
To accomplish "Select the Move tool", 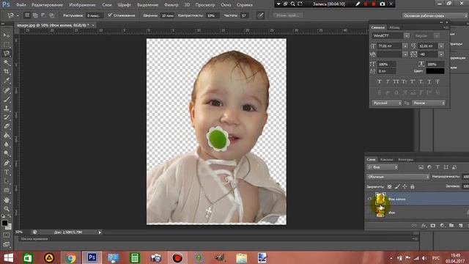I will [x=7, y=35].
